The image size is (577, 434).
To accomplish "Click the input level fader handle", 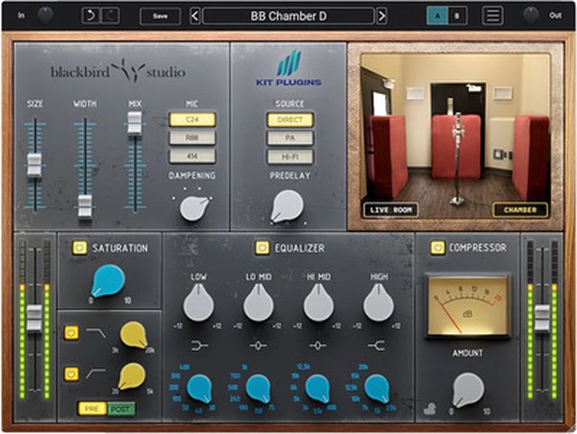I will pos(34,318).
